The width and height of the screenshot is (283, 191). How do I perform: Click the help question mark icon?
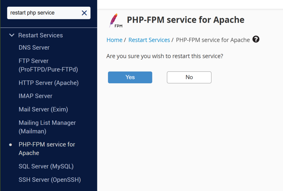256,39
